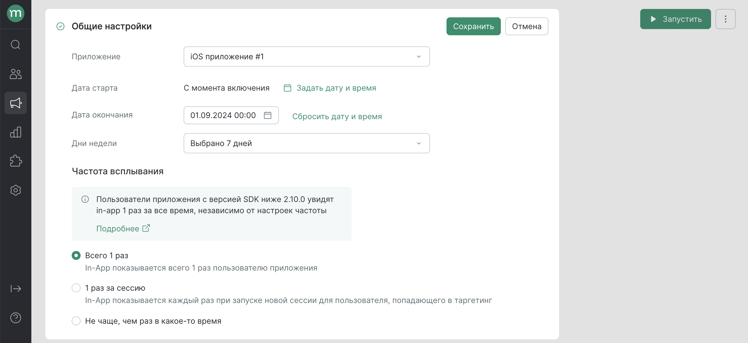Image resolution: width=748 pixels, height=343 pixels.
Task: Click the calendar icon in the end date field
Action: point(267,115)
